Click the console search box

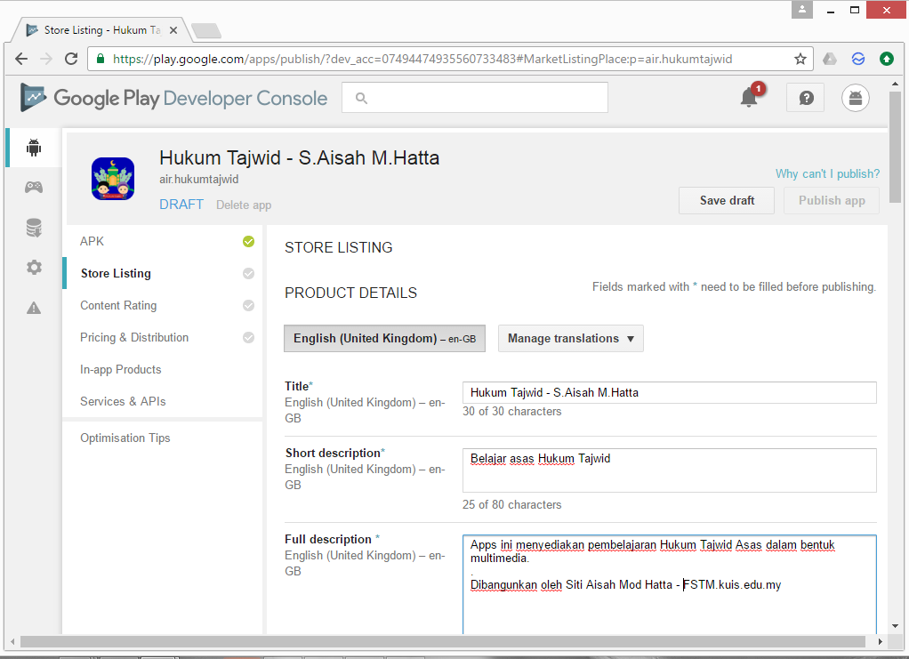(x=475, y=97)
